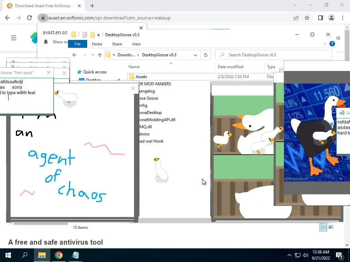This screenshot has height=262, width=350.
Task: Open the Share ribbon tab
Action: click(x=117, y=44)
